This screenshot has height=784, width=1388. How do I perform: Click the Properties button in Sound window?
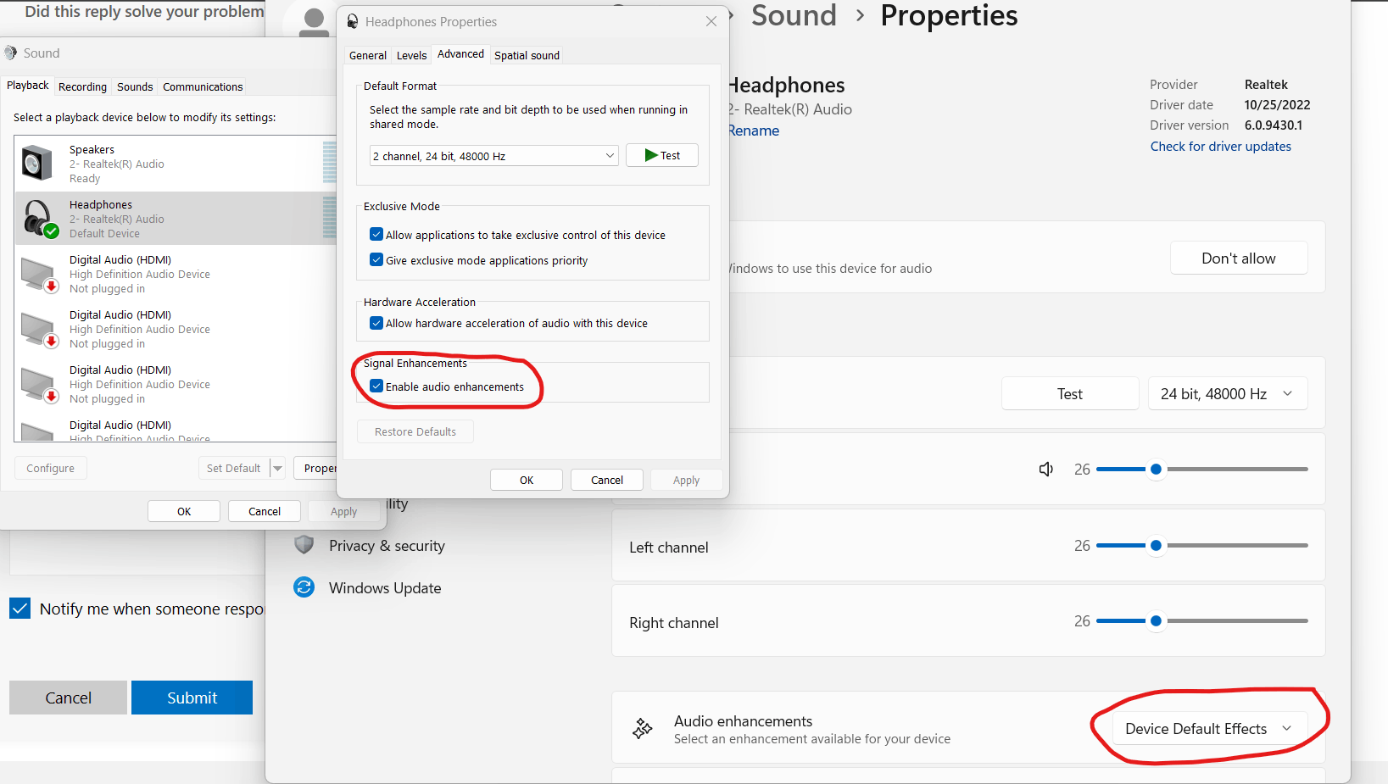point(315,468)
